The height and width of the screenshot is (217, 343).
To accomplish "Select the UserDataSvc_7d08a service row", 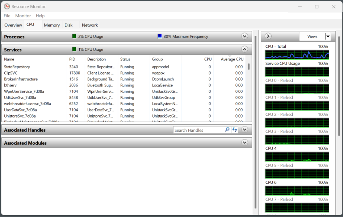I will coord(124,110).
